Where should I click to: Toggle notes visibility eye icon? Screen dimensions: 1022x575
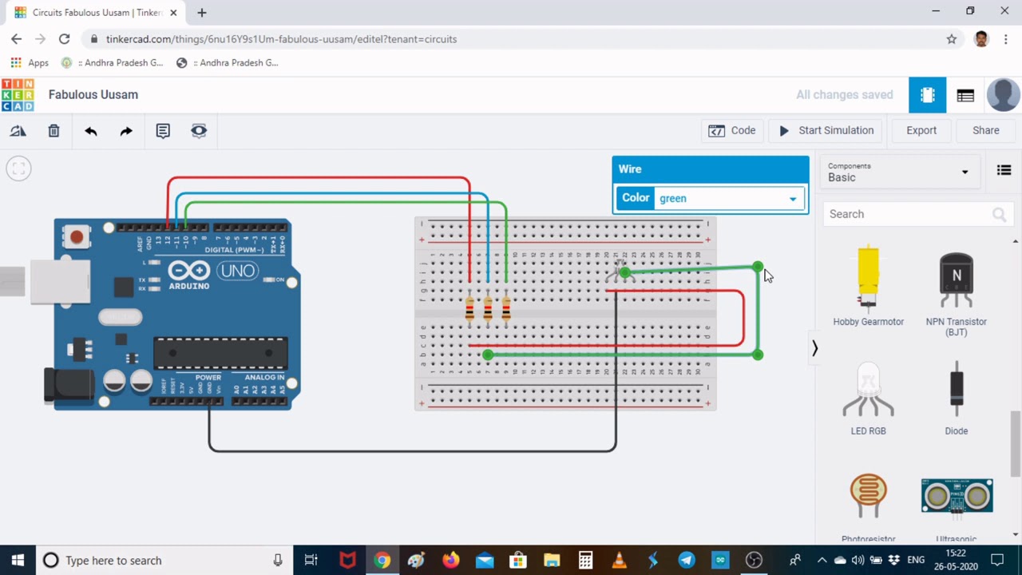pos(199,130)
